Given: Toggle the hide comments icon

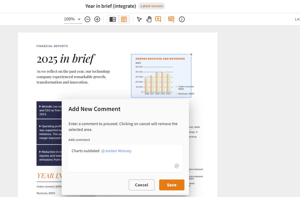Looking at the screenshot, I should point(171,19).
